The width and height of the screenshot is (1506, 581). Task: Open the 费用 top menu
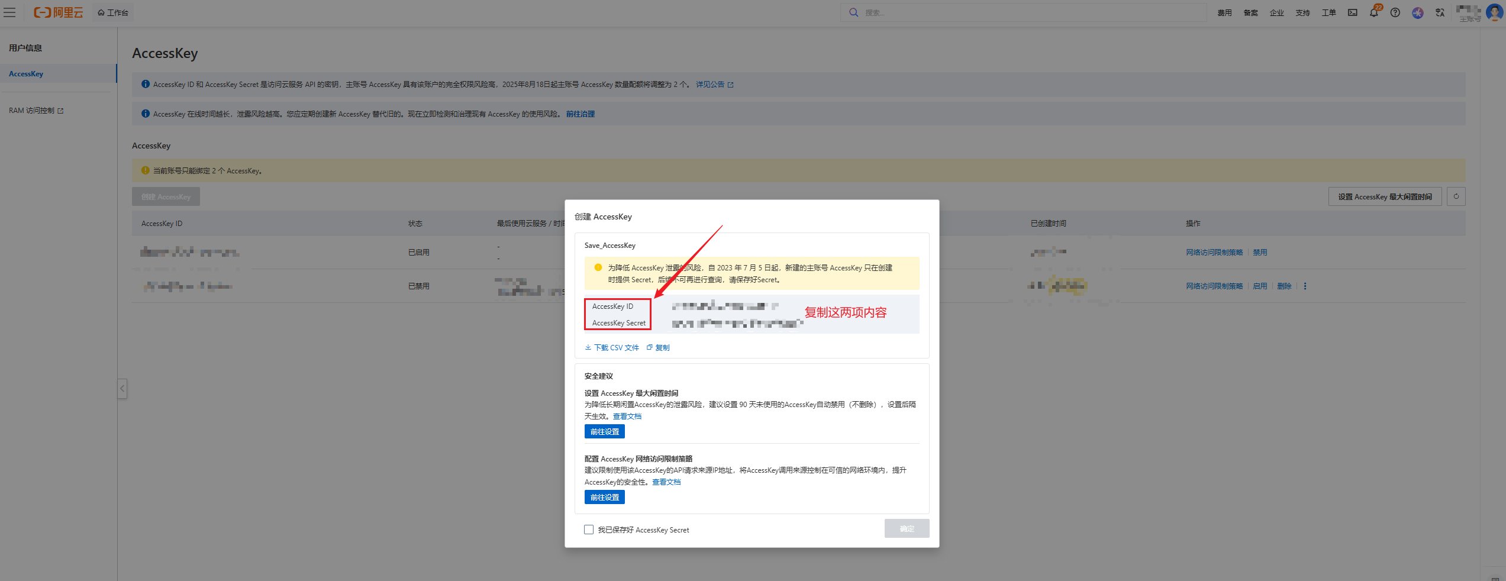pyautogui.click(x=1224, y=12)
